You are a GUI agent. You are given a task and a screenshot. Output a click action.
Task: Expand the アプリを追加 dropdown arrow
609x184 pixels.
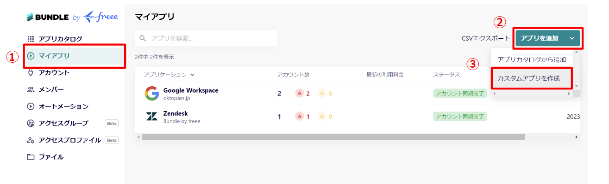pyautogui.click(x=572, y=38)
